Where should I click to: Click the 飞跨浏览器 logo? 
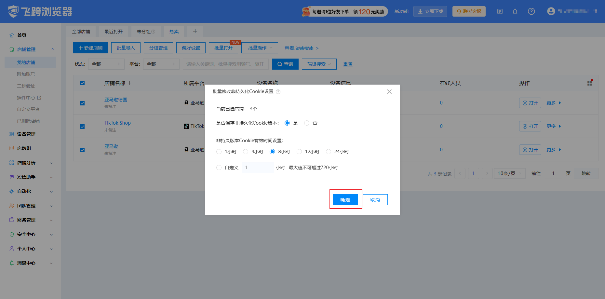[x=40, y=11]
